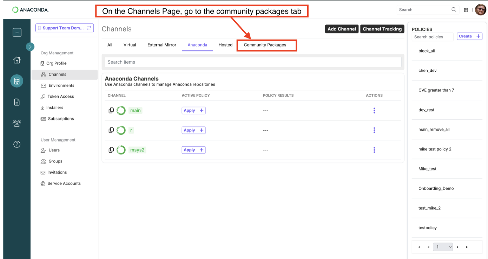Open the actions menu for the r channel
This screenshot has width=488, height=259.
pyautogui.click(x=374, y=130)
